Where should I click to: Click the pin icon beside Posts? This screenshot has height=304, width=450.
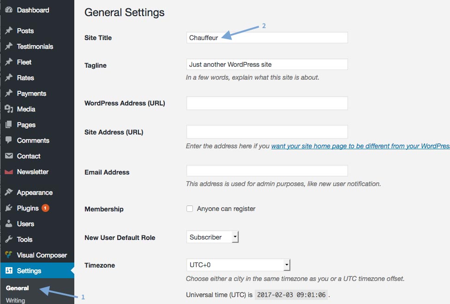[x=9, y=30]
